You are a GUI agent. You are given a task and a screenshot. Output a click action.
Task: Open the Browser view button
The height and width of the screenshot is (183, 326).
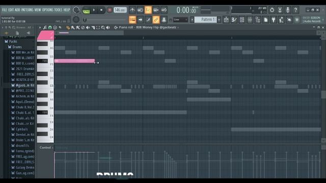pyautogui.click(x=258, y=20)
